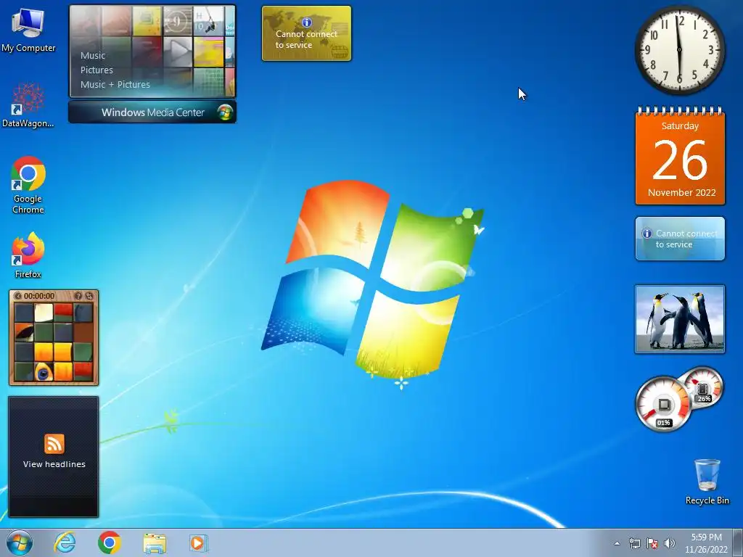Open Chrome from the taskbar
The height and width of the screenshot is (557, 743).
point(110,542)
